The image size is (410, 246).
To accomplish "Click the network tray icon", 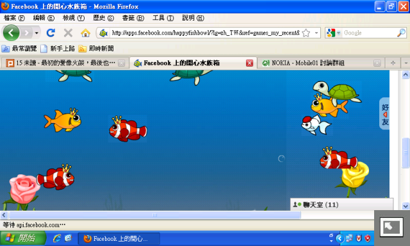I will coord(349,238).
